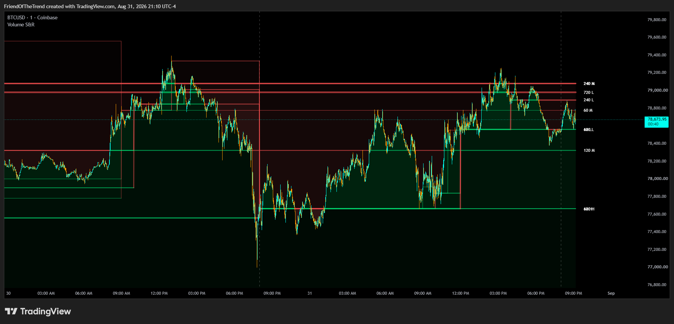Select the Volume S&R indicator label
The width and height of the screenshot is (674, 324).
[x=21, y=24]
